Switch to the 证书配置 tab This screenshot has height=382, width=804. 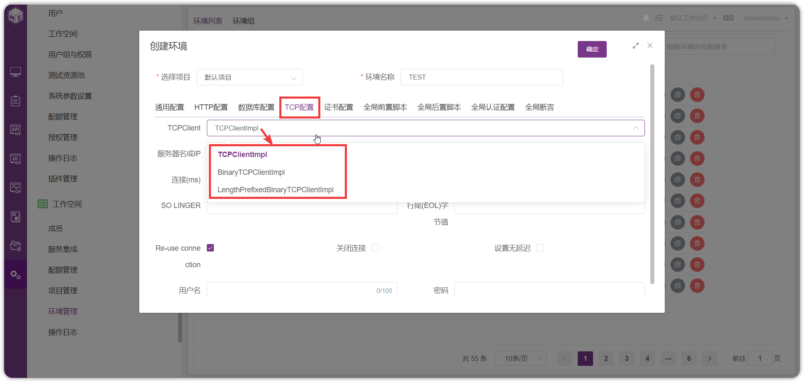tap(339, 107)
